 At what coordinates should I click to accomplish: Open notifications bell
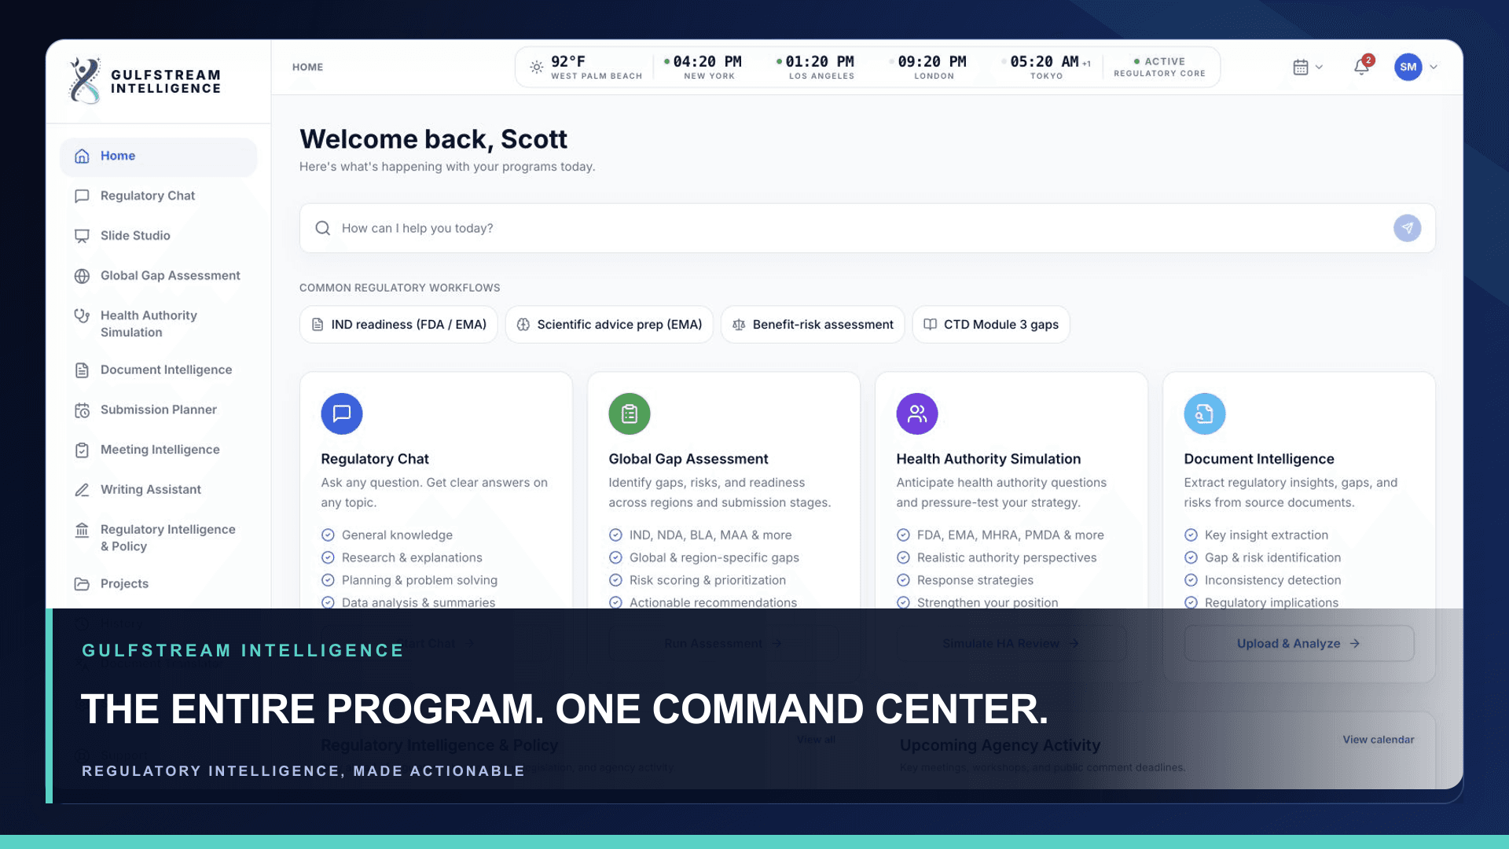click(1362, 67)
